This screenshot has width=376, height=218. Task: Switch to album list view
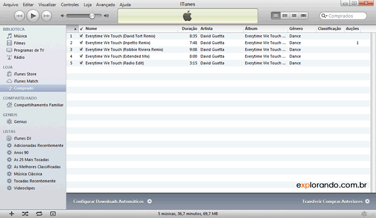click(x=285, y=16)
